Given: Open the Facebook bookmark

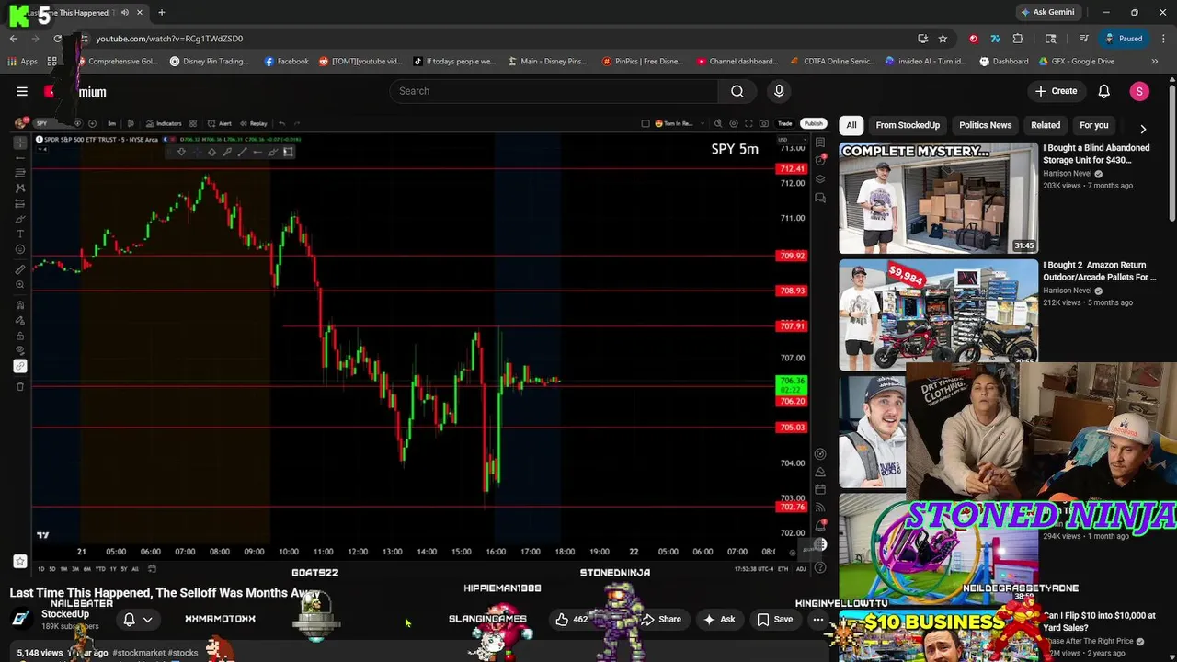Looking at the screenshot, I should point(287,62).
